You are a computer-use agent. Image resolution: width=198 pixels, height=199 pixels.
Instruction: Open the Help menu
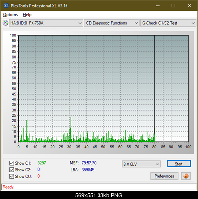(27, 15)
